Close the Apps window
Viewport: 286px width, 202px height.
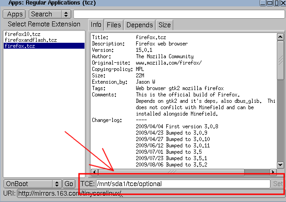point(283,3)
